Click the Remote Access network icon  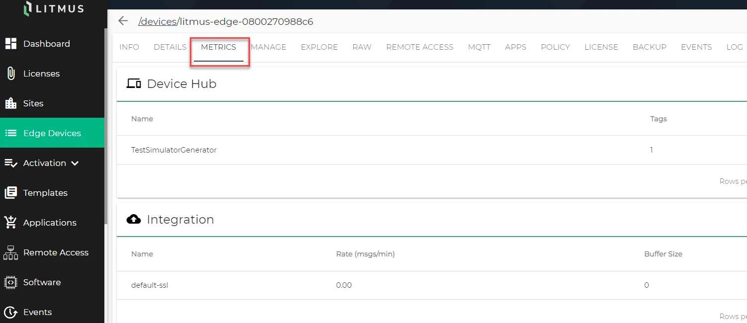11,252
